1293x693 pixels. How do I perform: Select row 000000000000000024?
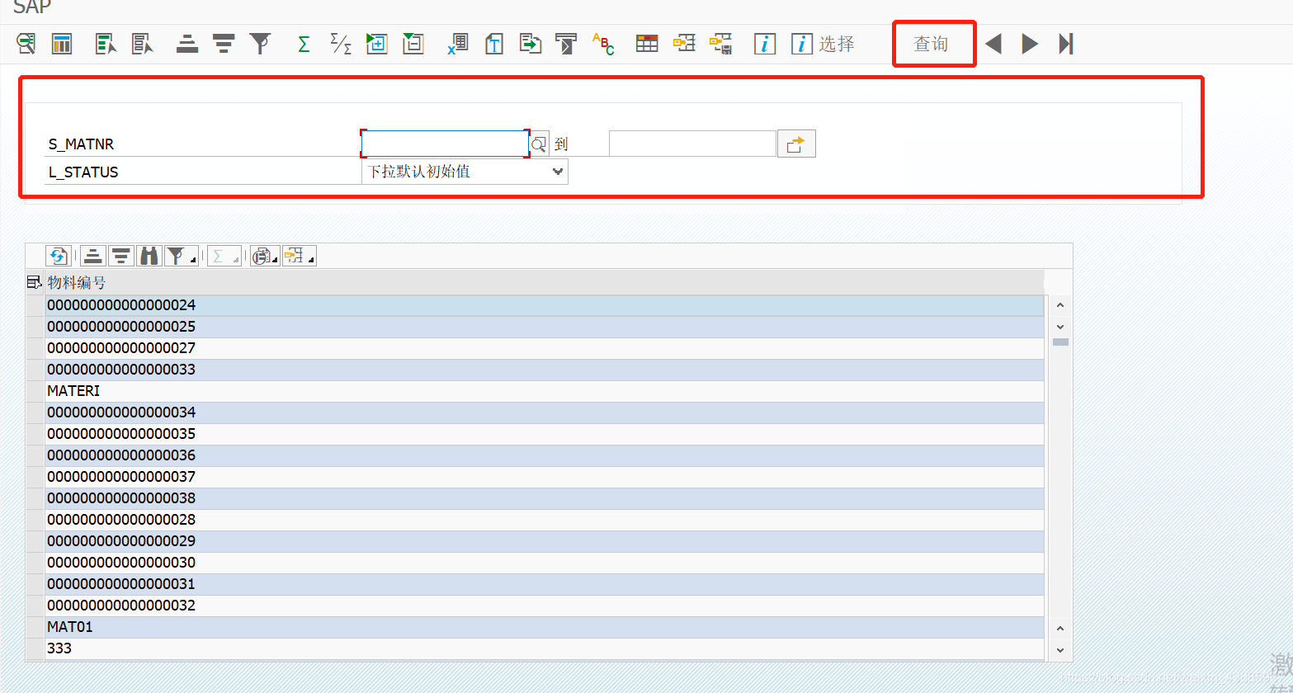click(544, 305)
